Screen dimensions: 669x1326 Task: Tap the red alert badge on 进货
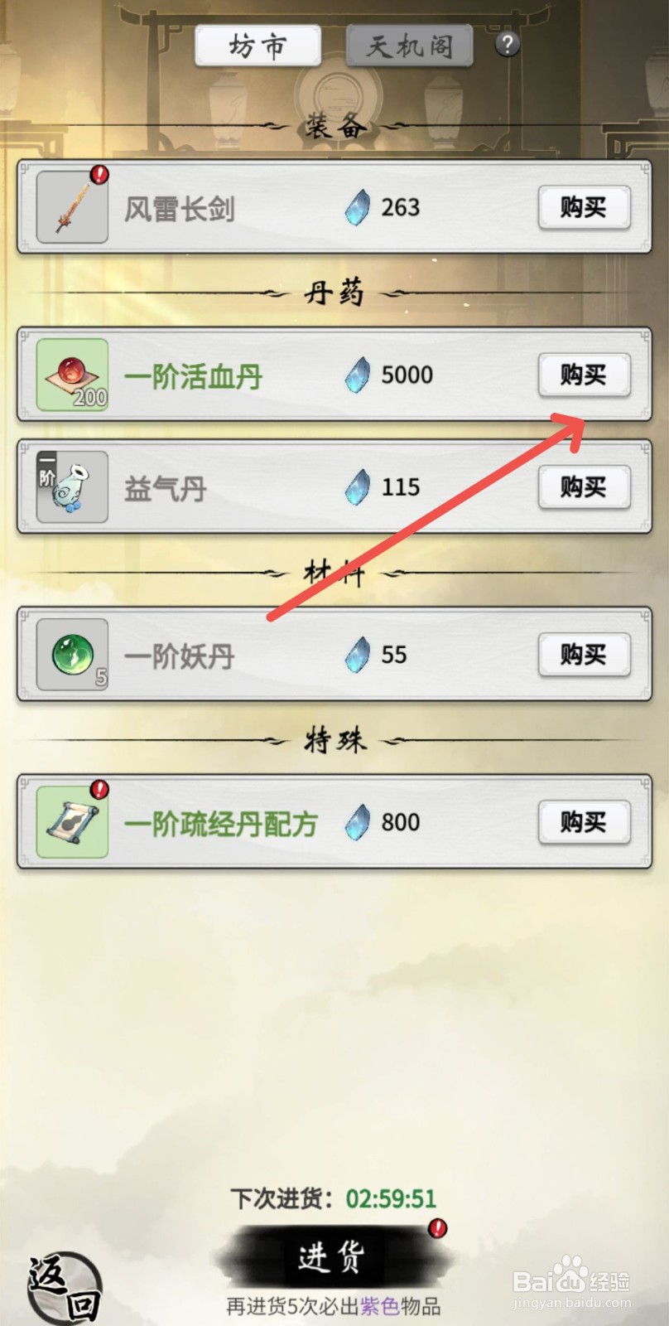coord(438,1228)
